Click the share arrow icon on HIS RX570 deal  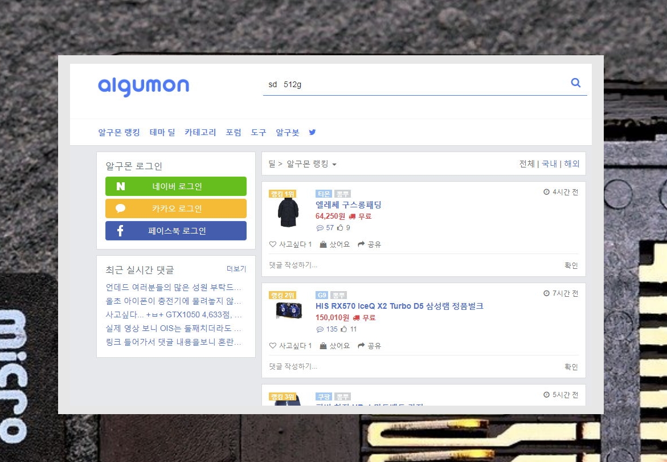361,345
